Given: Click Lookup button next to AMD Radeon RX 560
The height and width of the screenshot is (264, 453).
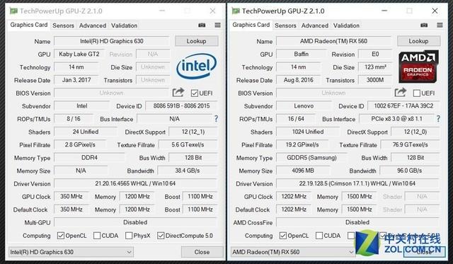Looking at the screenshot, I should pos(418,41).
